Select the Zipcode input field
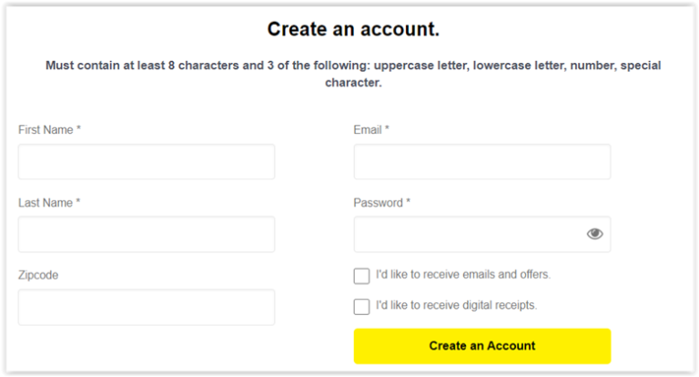 pyautogui.click(x=146, y=307)
